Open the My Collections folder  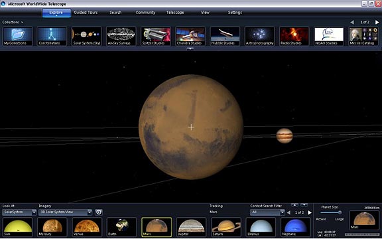[x=17, y=37]
